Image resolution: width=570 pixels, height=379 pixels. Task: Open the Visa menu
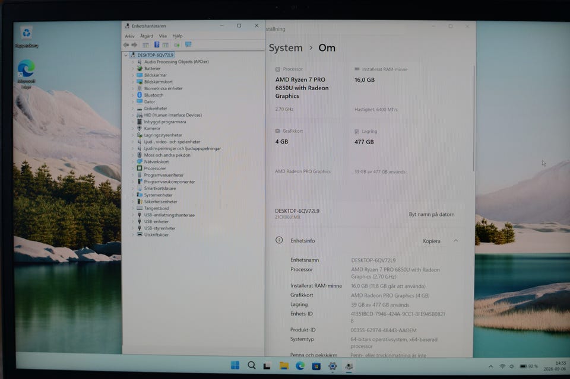click(x=163, y=36)
